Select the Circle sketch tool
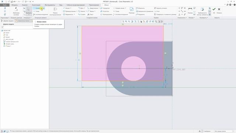This screenshot has height=133, width=236. coord(68,14)
